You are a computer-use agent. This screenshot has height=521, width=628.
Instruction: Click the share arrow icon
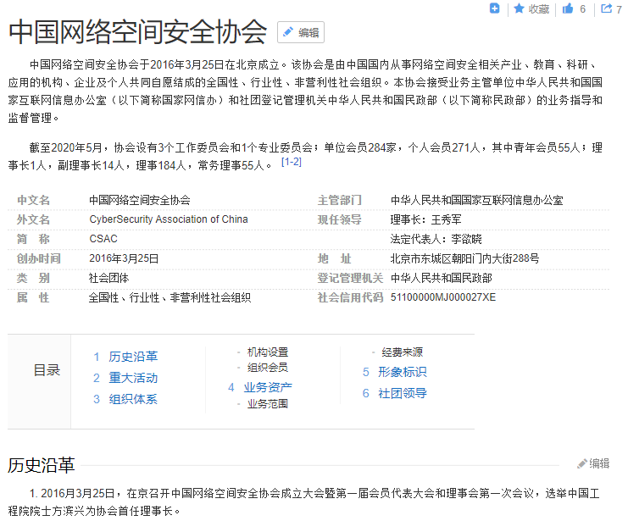point(606,8)
